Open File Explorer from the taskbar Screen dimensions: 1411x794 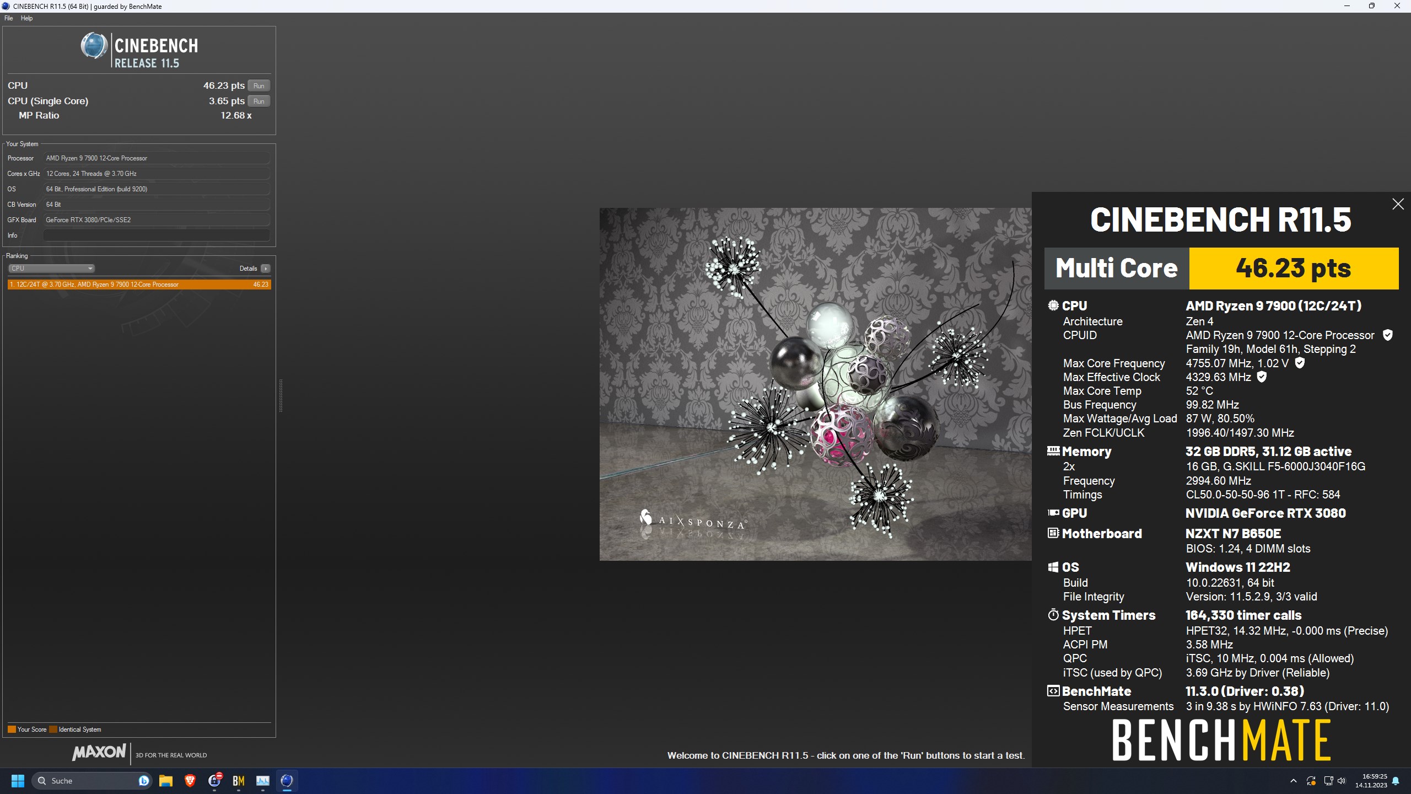(x=166, y=781)
